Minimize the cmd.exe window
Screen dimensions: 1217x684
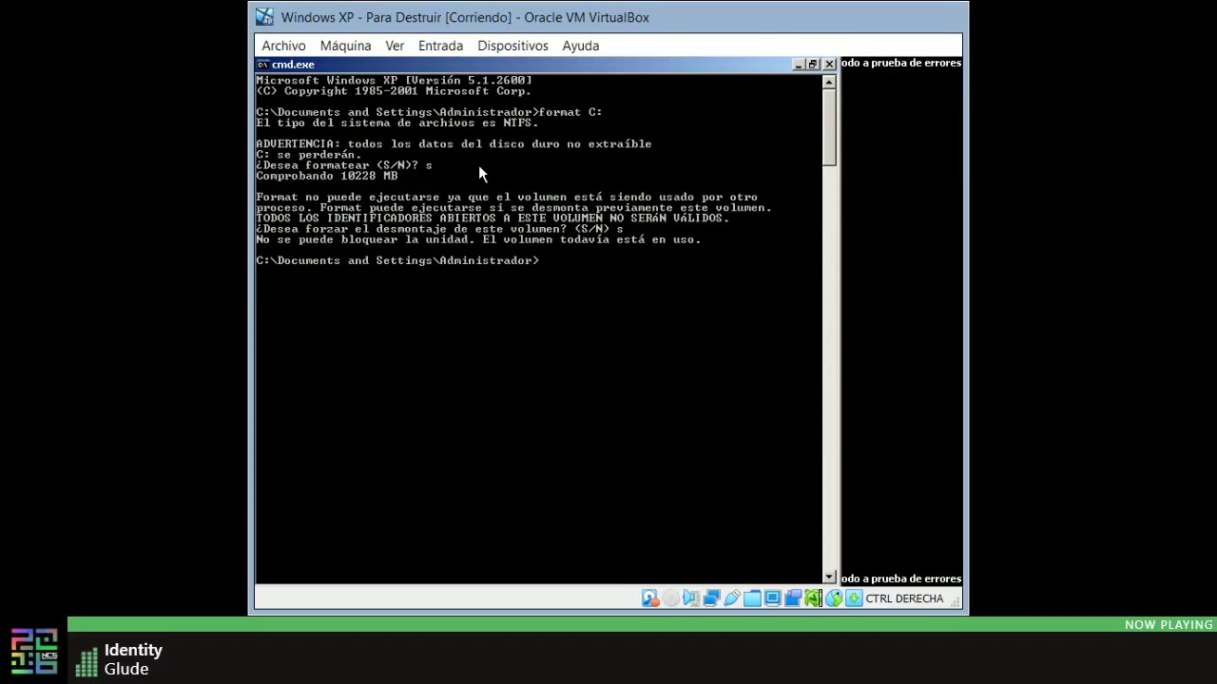point(799,65)
